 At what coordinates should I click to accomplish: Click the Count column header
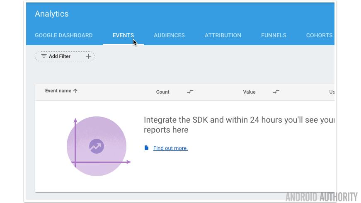tap(162, 92)
